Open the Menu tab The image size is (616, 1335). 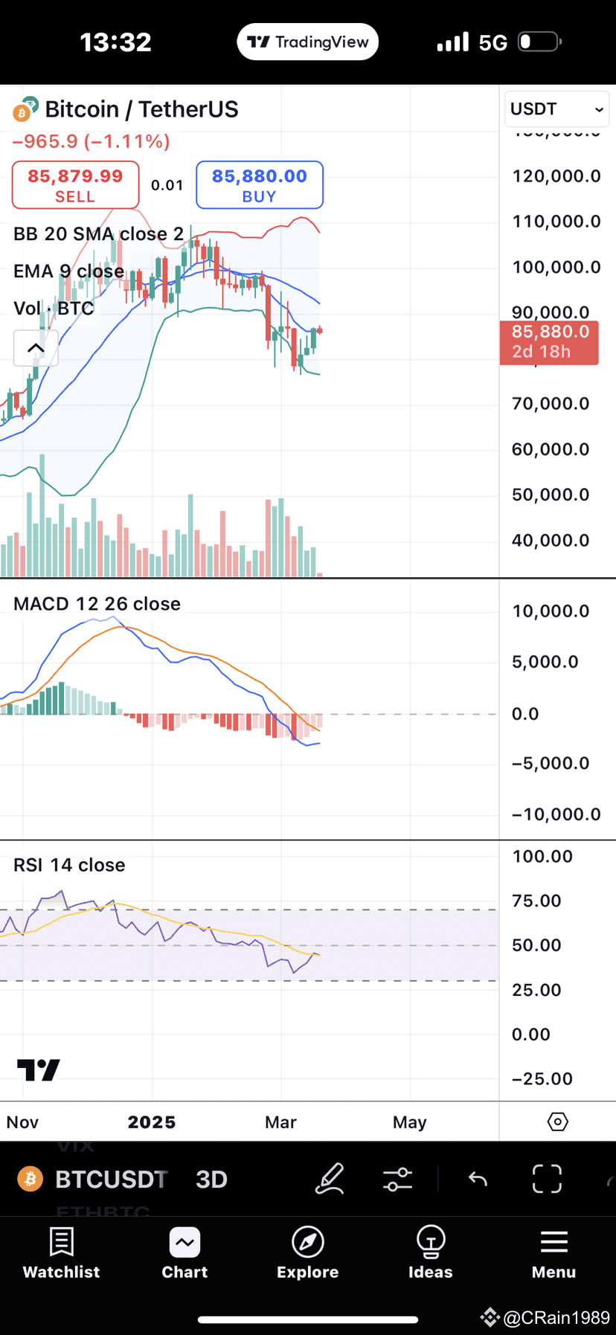click(554, 1254)
